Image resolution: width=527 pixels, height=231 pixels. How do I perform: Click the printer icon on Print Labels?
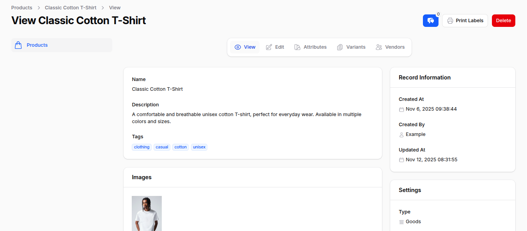pos(450,20)
